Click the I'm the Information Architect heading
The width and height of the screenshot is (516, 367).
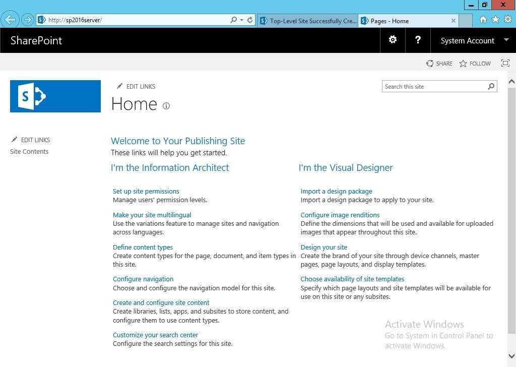pyautogui.click(x=170, y=167)
